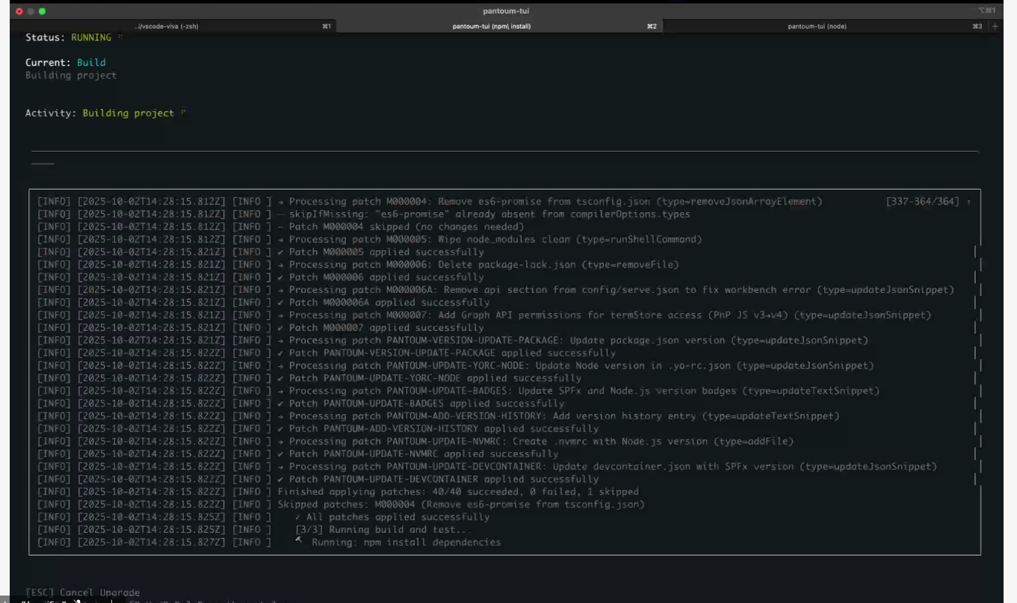The height and width of the screenshot is (603, 1017).
Task: Click the spinner next to Status RUNNING
Action: click(x=120, y=37)
